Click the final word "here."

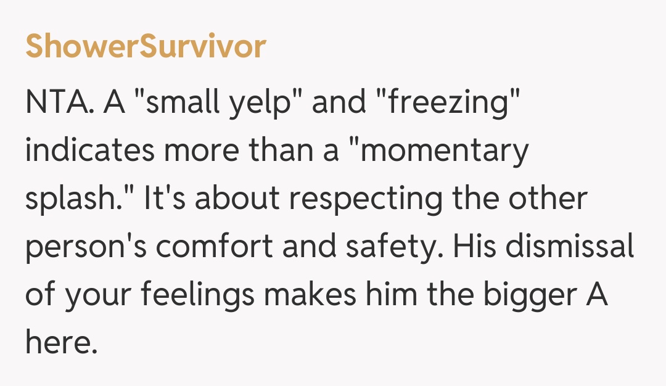pos(62,342)
